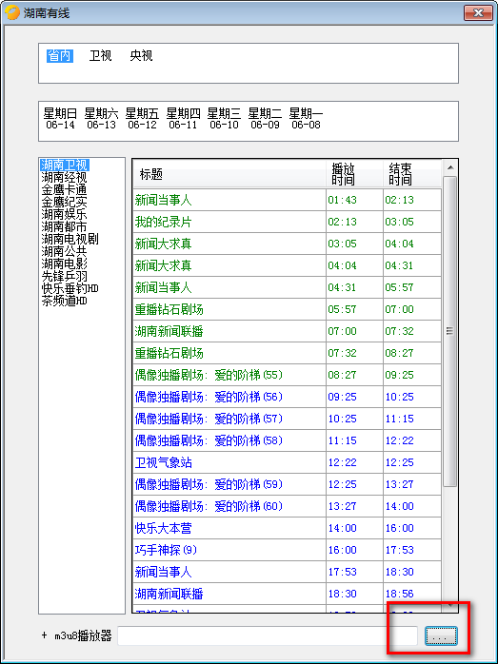Click the 湖南有线 title bar app icon

pyautogui.click(x=11, y=12)
